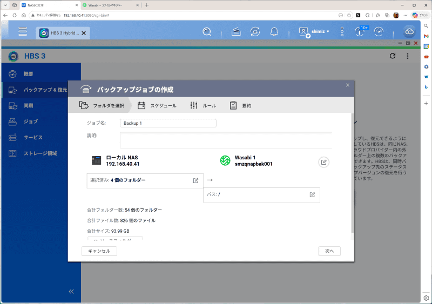
Task: Click the HBS 3 logo icon
Action: coord(13,56)
